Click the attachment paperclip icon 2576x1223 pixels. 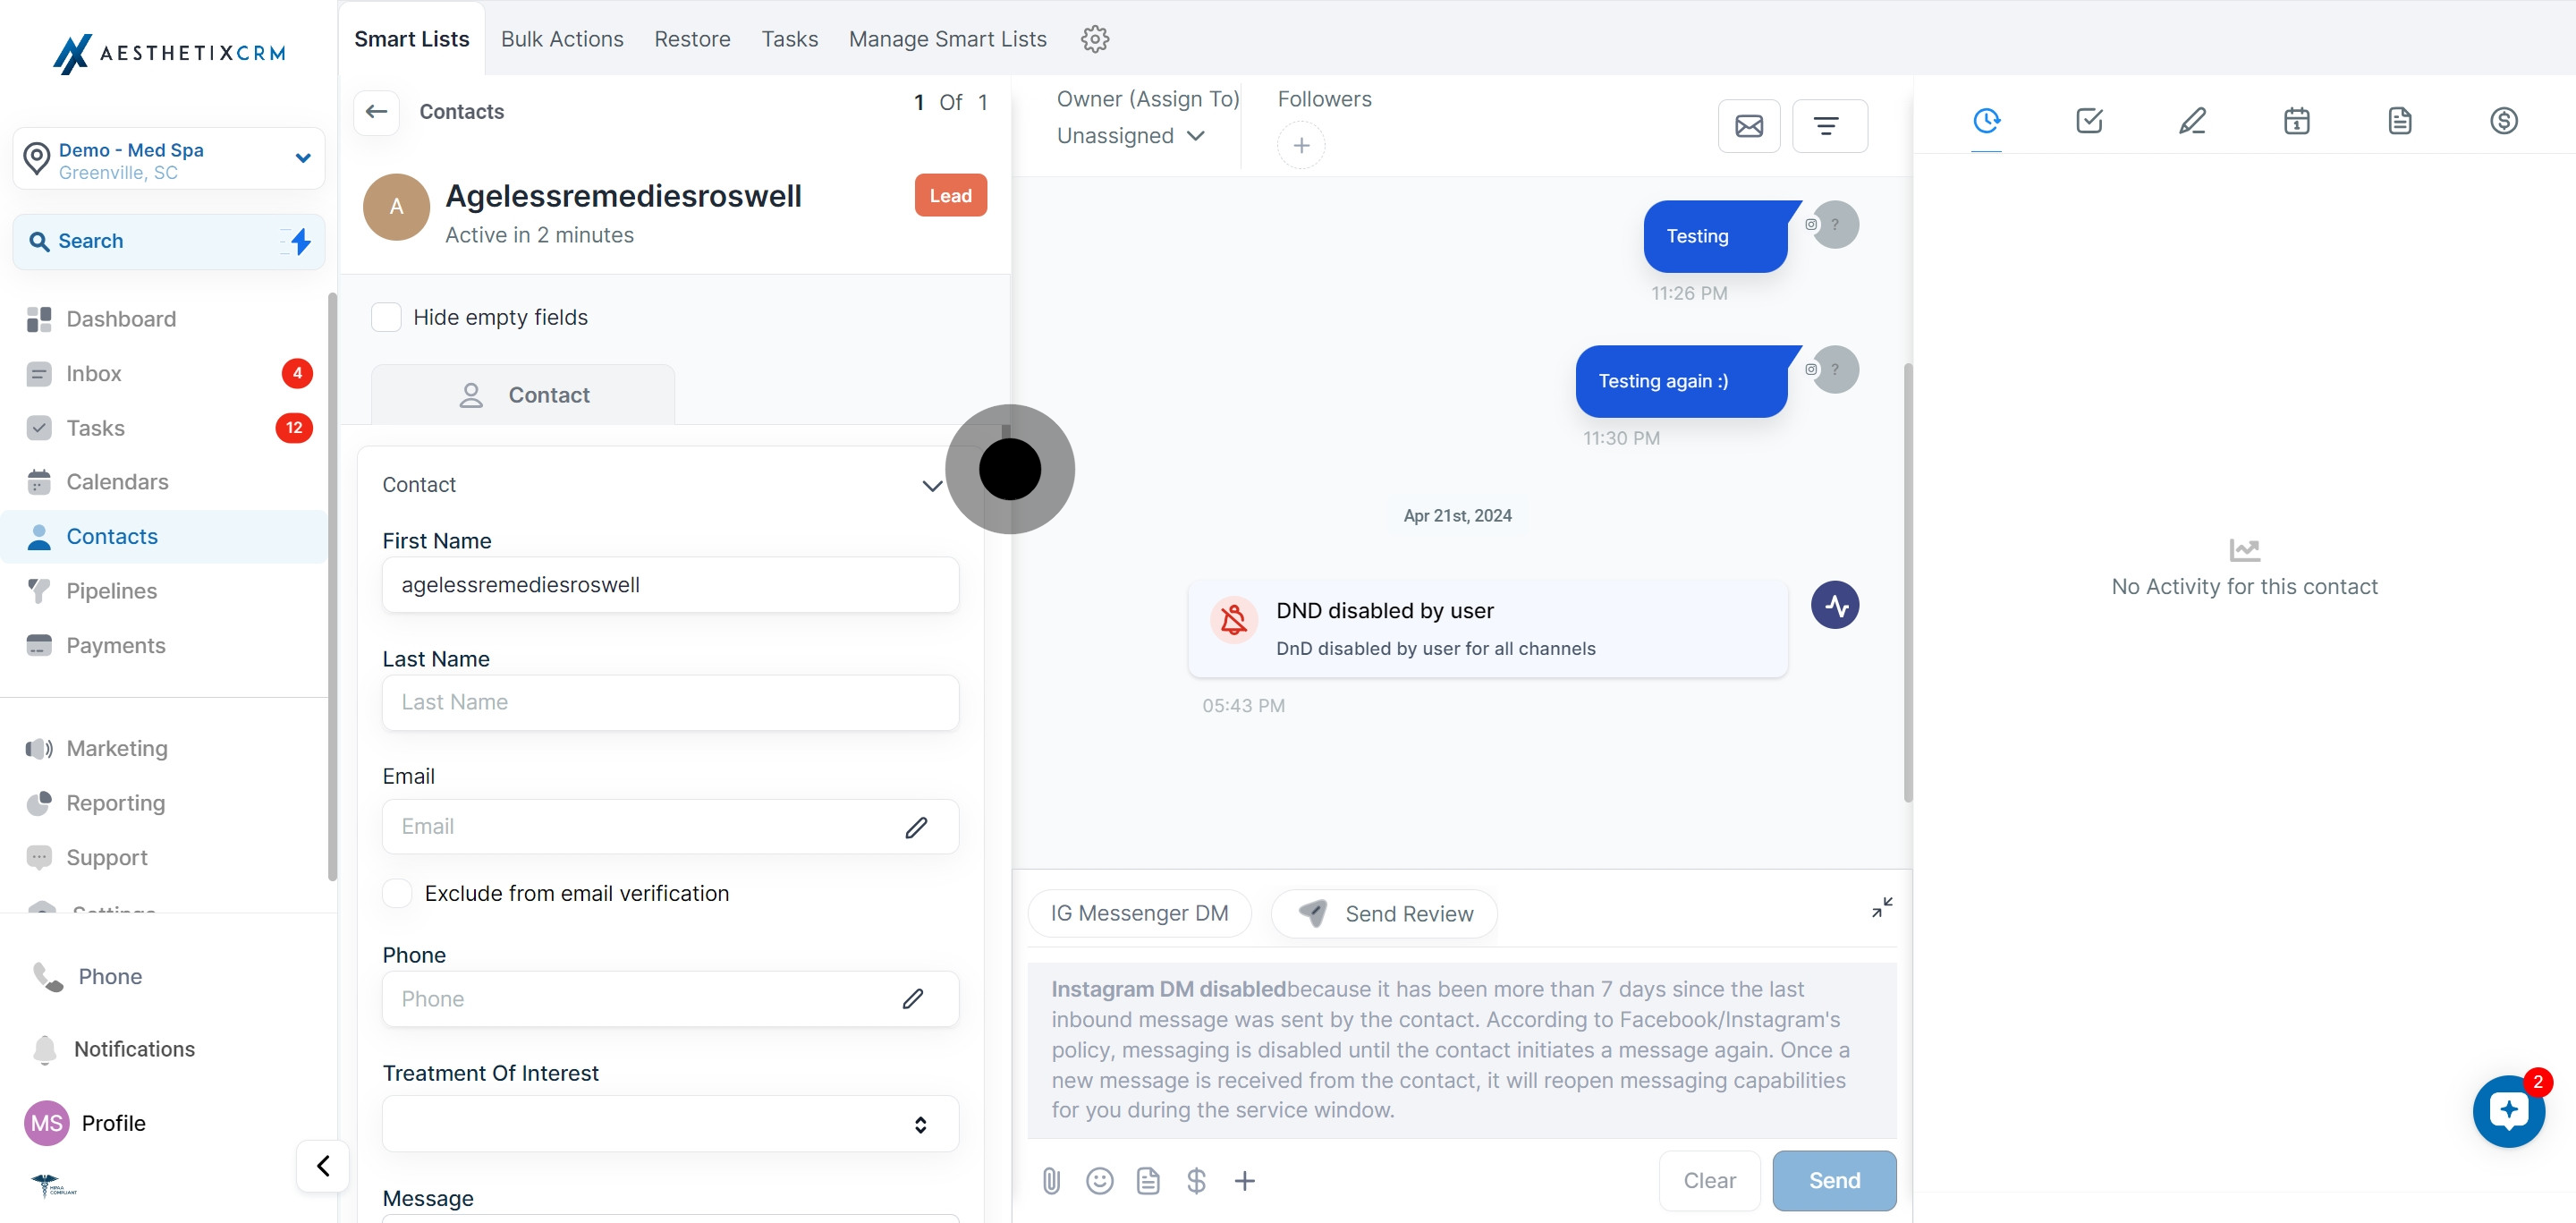(x=1051, y=1181)
